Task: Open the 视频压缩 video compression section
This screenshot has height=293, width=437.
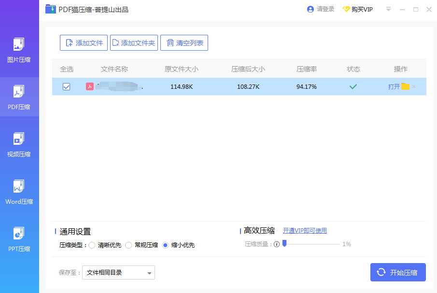Action: [19, 145]
